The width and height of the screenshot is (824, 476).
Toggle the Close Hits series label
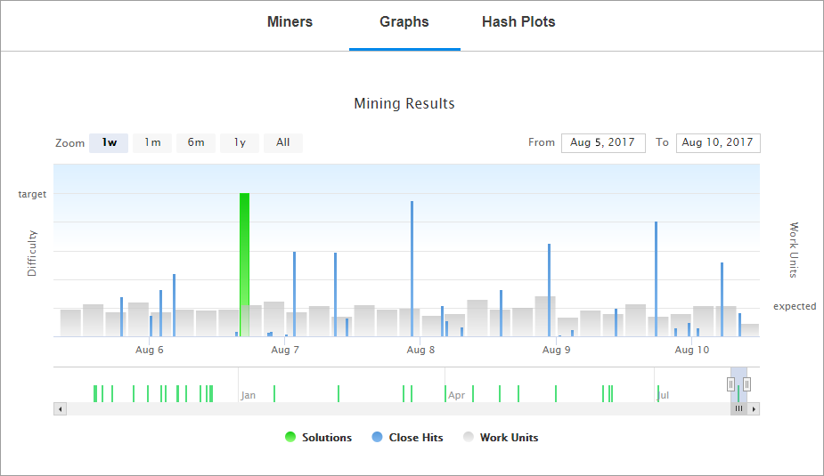coord(416,437)
